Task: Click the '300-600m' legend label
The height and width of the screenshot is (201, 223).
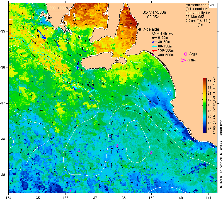Action: [166, 55]
